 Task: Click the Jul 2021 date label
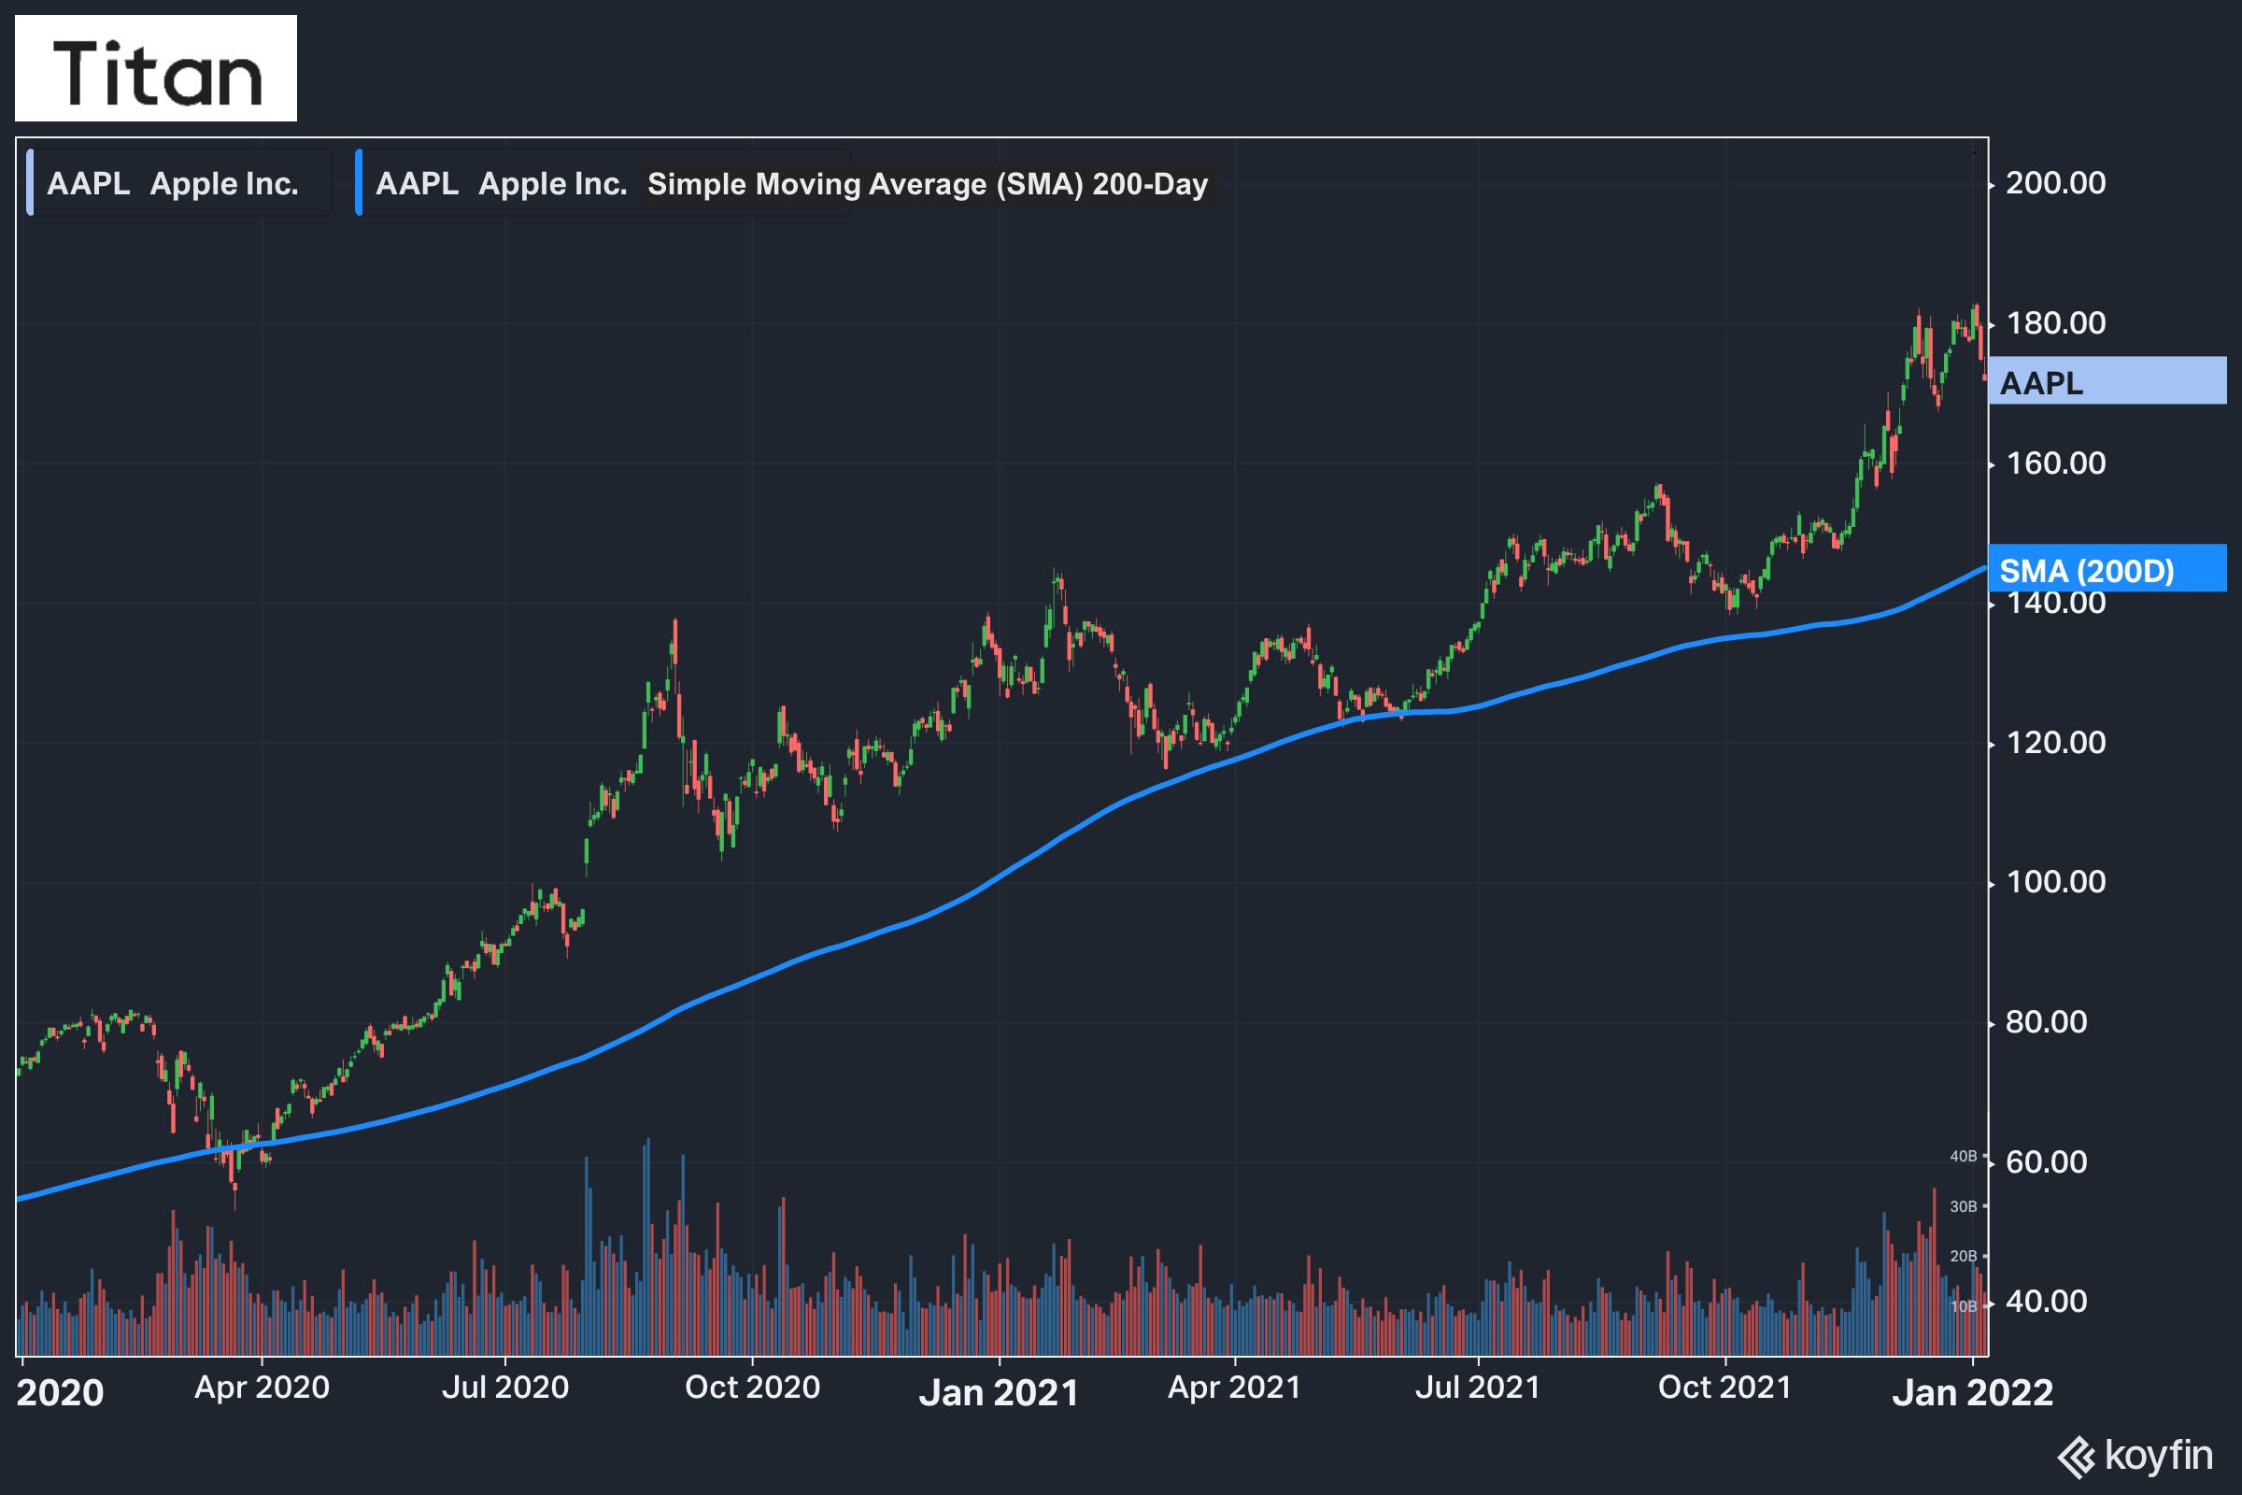pos(1478,1388)
